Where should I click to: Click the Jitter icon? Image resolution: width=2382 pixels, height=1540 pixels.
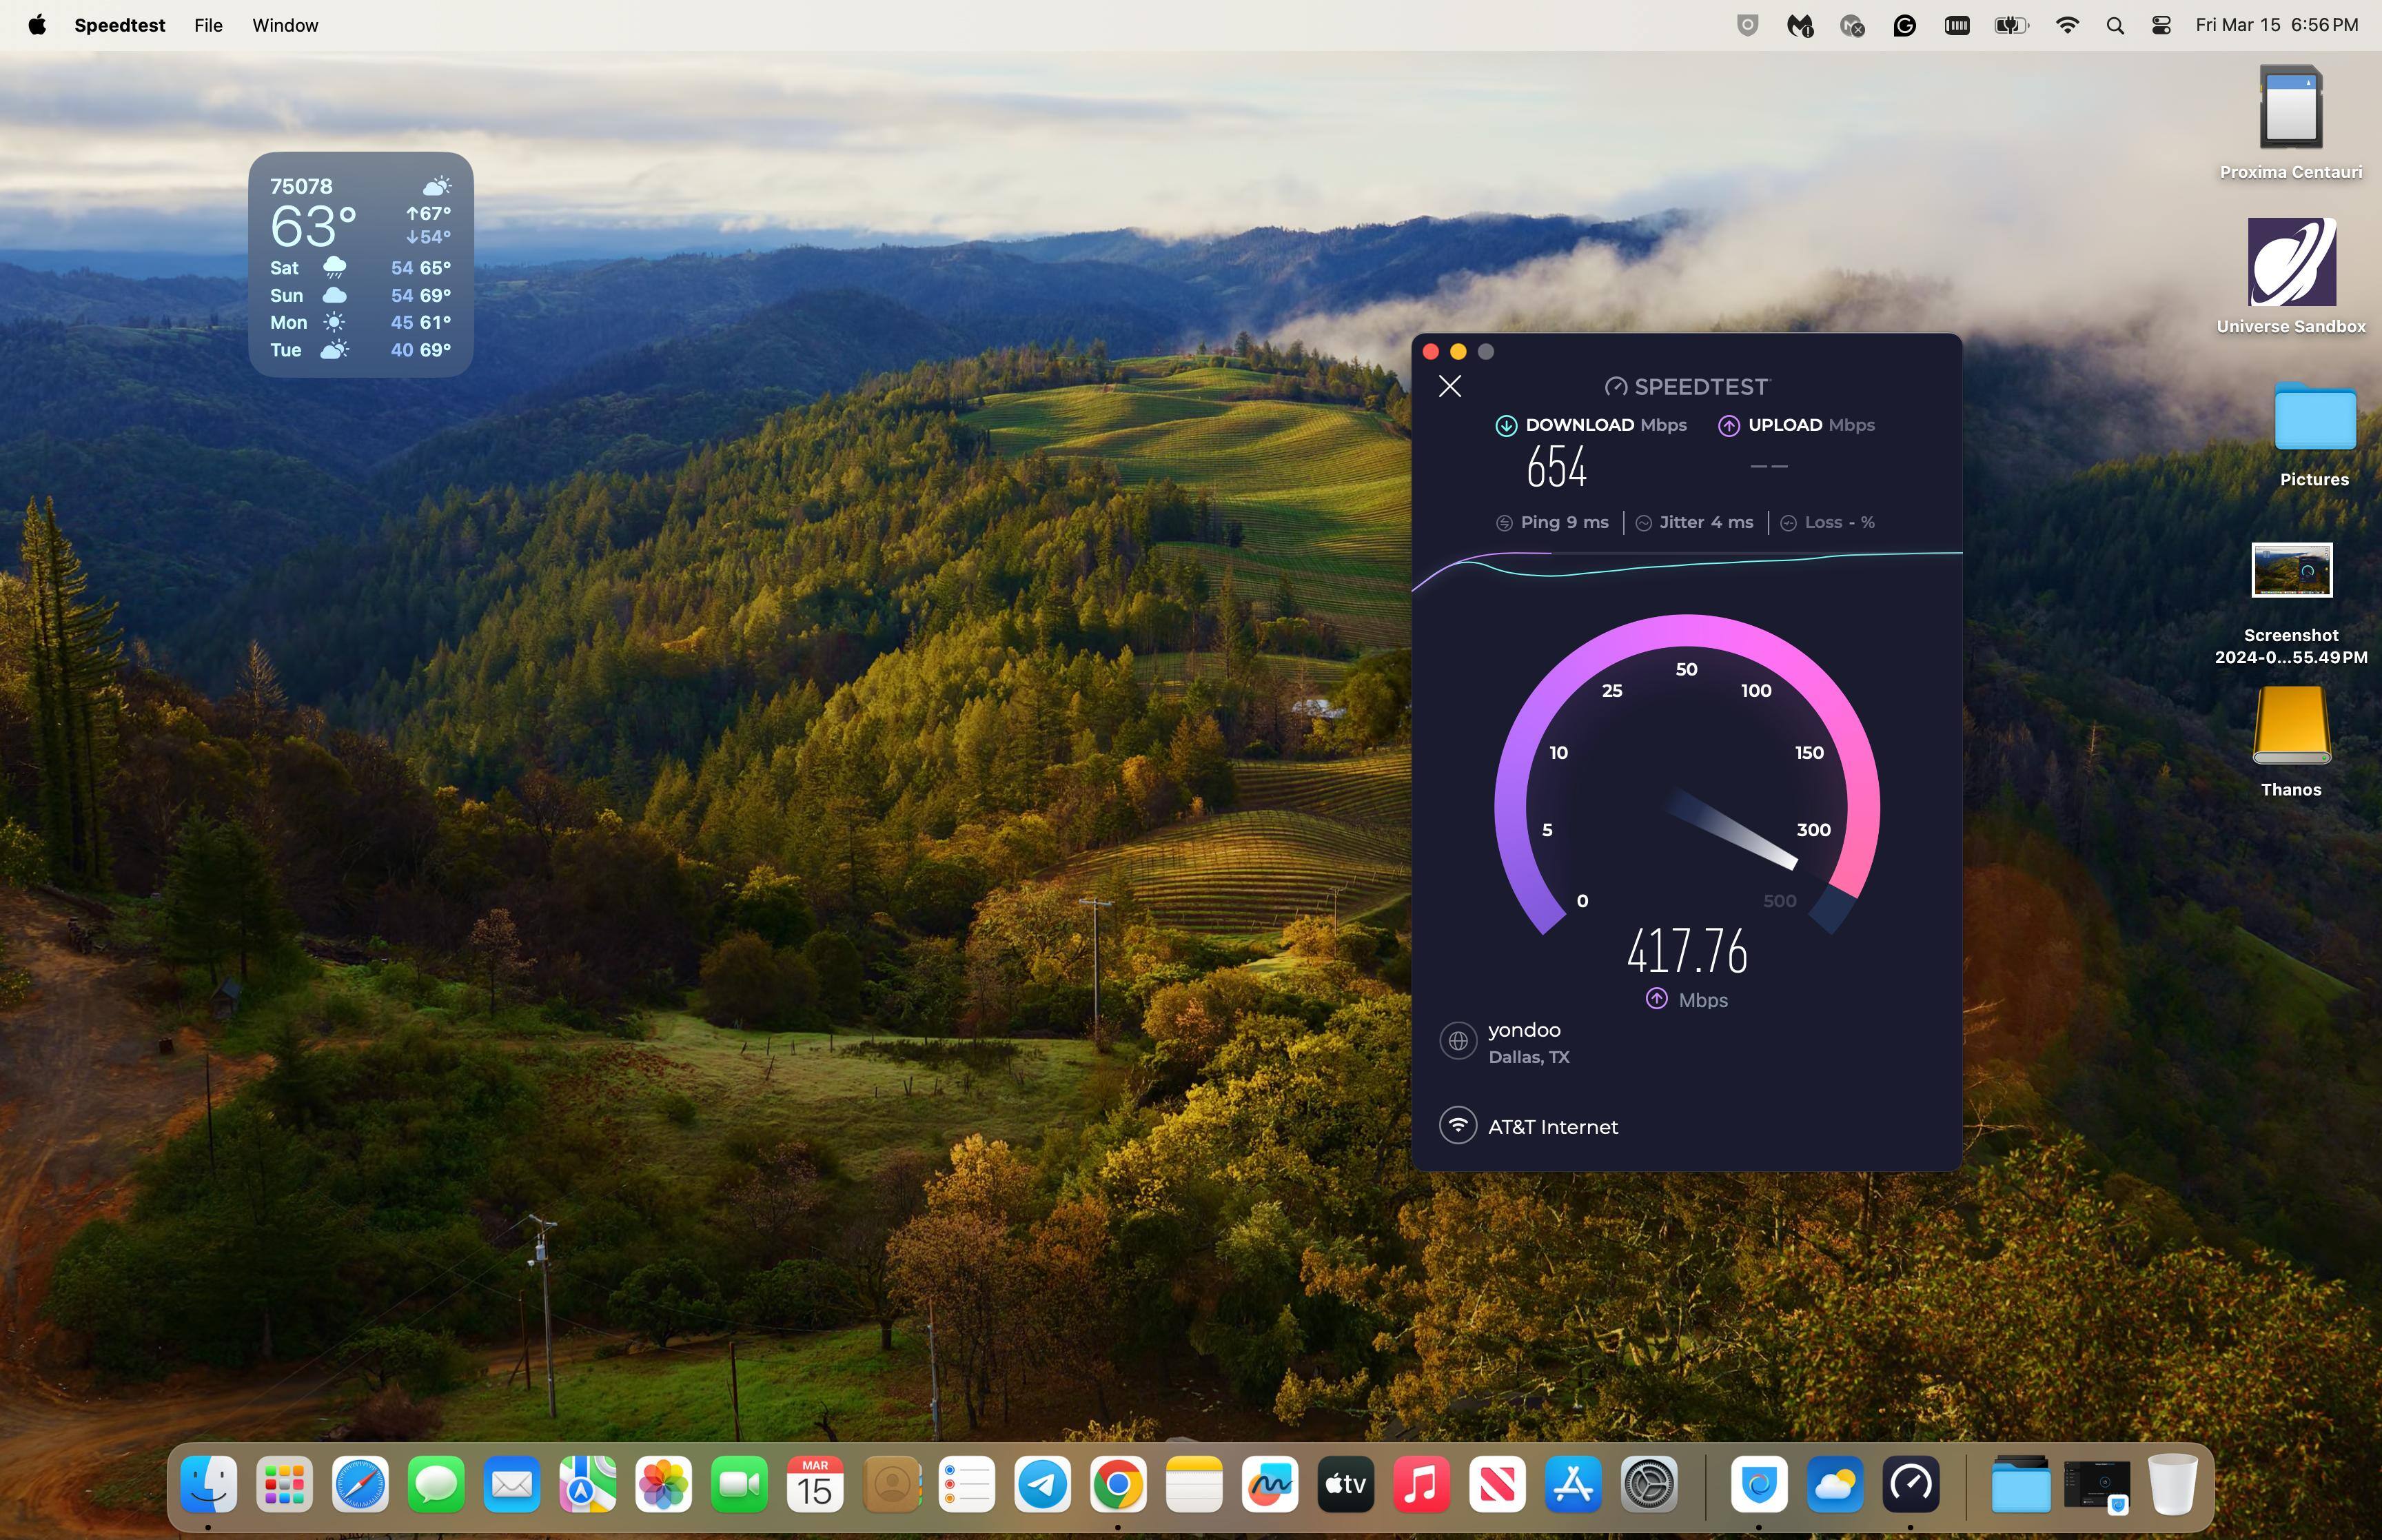pyautogui.click(x=1643, y=523)
